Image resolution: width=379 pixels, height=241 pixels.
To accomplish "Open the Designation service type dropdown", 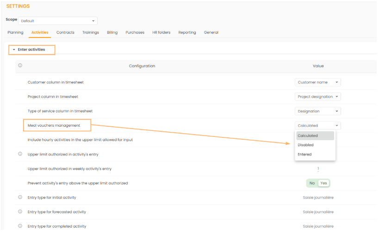I will [317, 111].
